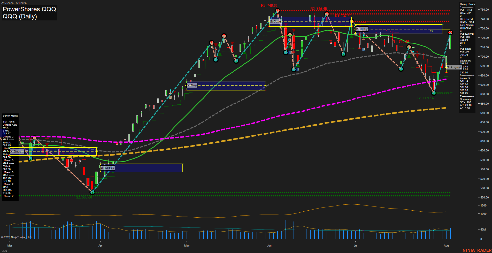The image size is (492, 253).
Task: Click the 1500 indicator axis label
Action: tap(483, 206)
